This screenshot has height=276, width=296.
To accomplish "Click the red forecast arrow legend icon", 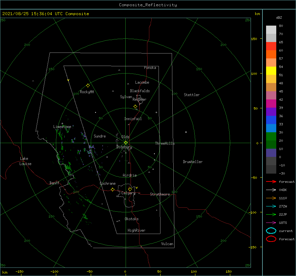I will click(x=271, y=181).
